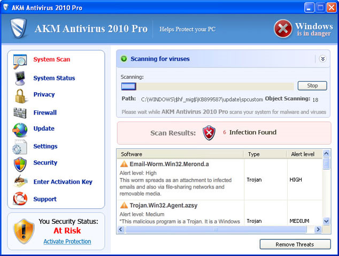
Task: Open the Settings section
Action: pyautogui.click(x=45, y=146)
